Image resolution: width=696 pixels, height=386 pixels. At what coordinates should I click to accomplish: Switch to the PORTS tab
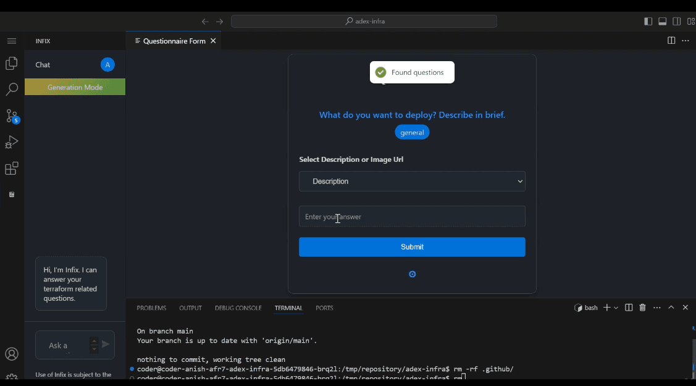pos(324,308)
